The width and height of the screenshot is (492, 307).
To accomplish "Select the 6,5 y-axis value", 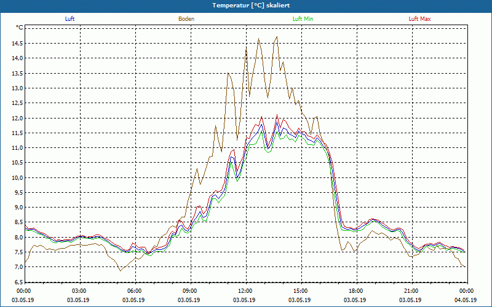I will tap(18, 282).
